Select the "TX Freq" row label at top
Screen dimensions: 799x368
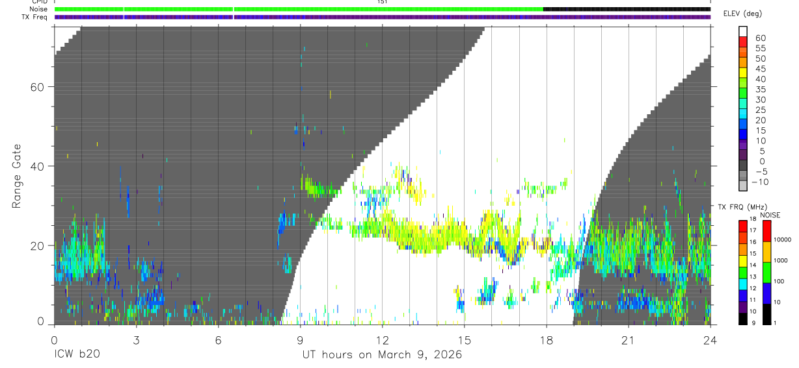(x=35, y=16)
